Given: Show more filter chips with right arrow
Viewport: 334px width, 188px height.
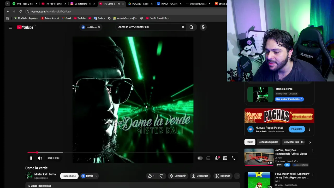Looking at the screenshot, I should click(310, 142).
